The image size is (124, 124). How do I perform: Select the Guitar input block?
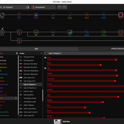(x=2, y=15)
